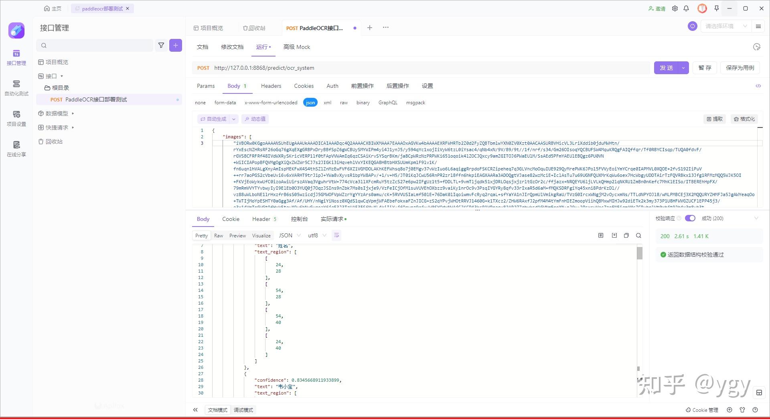Toggle the 校验响应 switch
The width and height of the screenshot is (770, 419).
click(x=690, y=218)
